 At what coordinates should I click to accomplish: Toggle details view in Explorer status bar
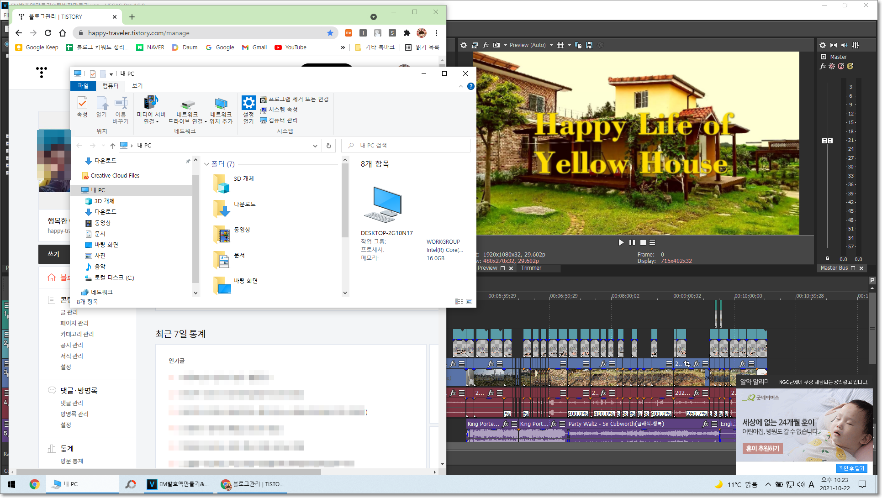(459, 302)
